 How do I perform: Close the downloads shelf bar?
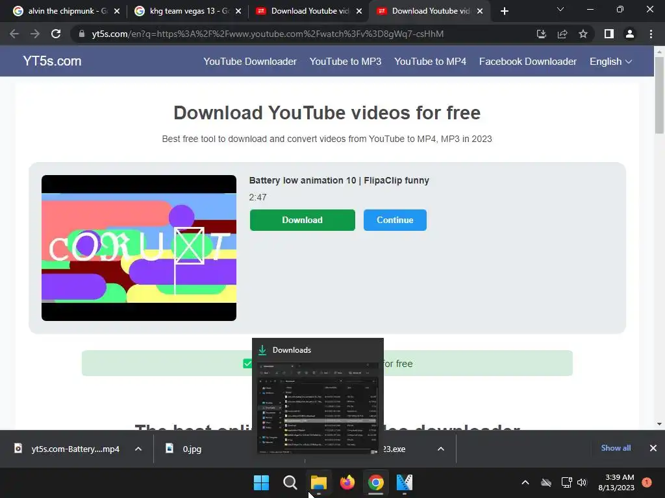click(653, 448)
